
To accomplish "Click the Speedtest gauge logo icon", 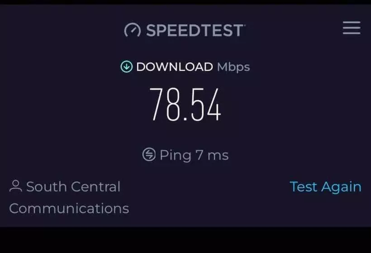I will (x=133, y=30).
